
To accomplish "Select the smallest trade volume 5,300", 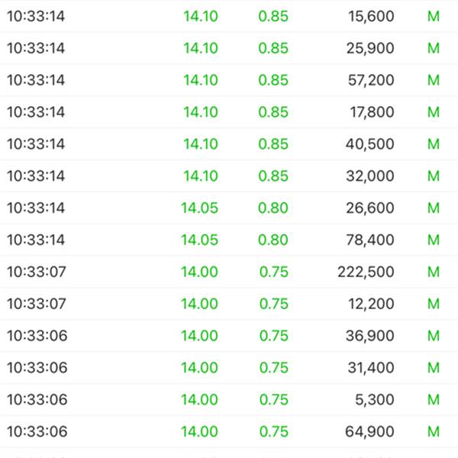I will coord(374,399).
